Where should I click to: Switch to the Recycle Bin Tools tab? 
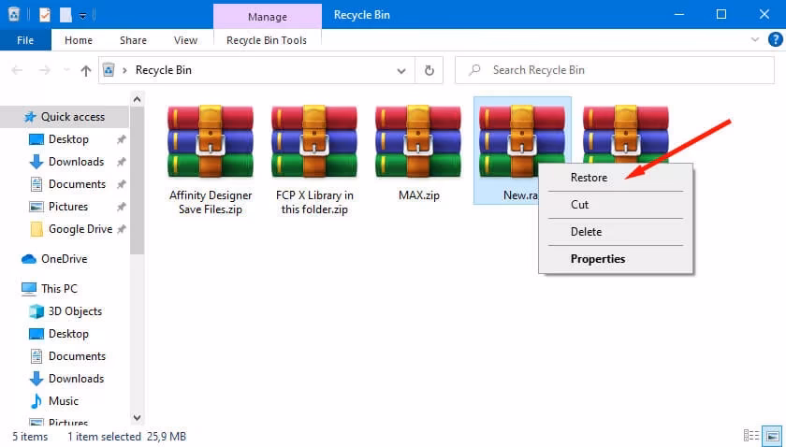(267, 40)
